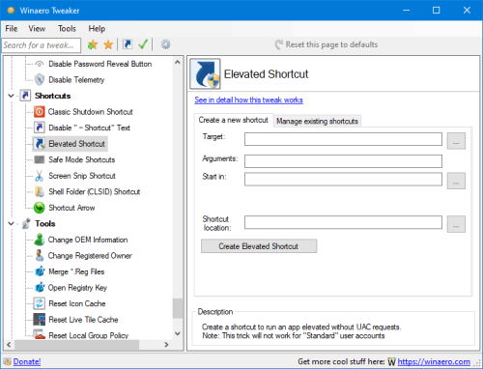
Task: Click the large Elevated Shortcut header icon
Action: click(205, 73)
